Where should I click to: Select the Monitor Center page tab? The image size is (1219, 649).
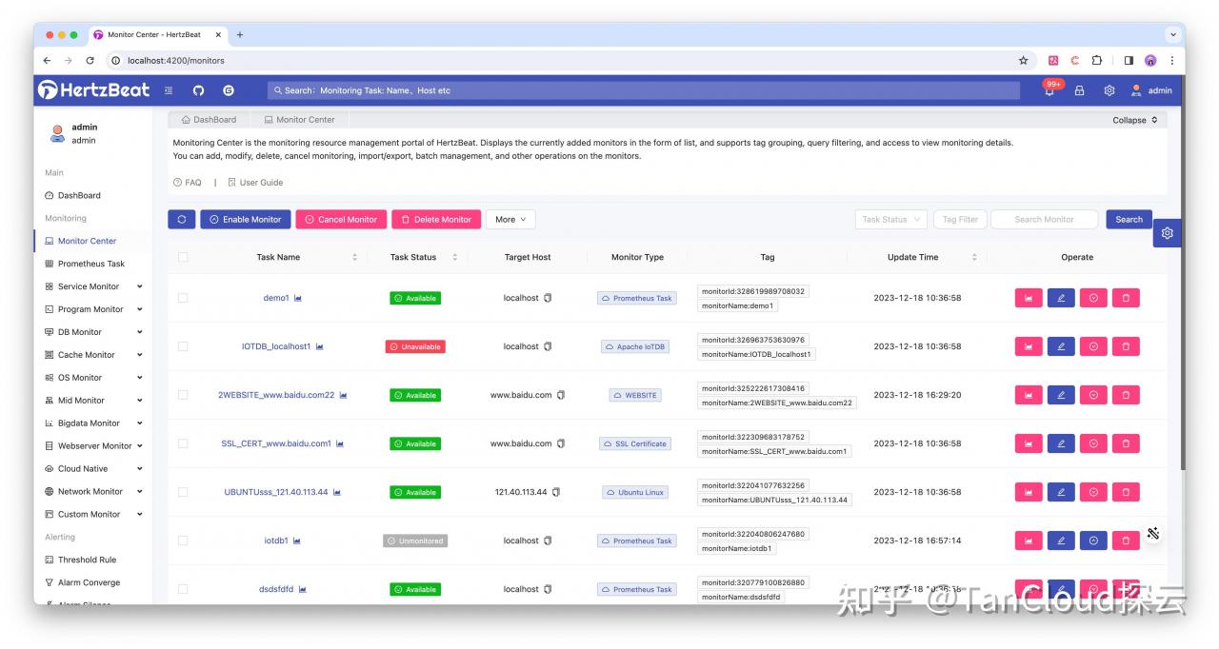tap(300, 120)
